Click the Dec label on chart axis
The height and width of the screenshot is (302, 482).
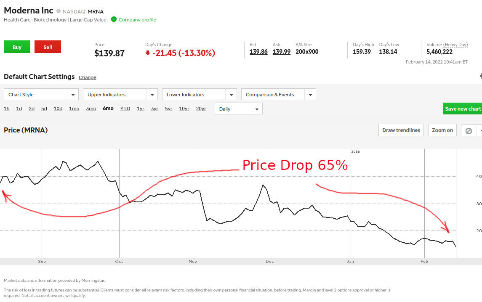269,262
